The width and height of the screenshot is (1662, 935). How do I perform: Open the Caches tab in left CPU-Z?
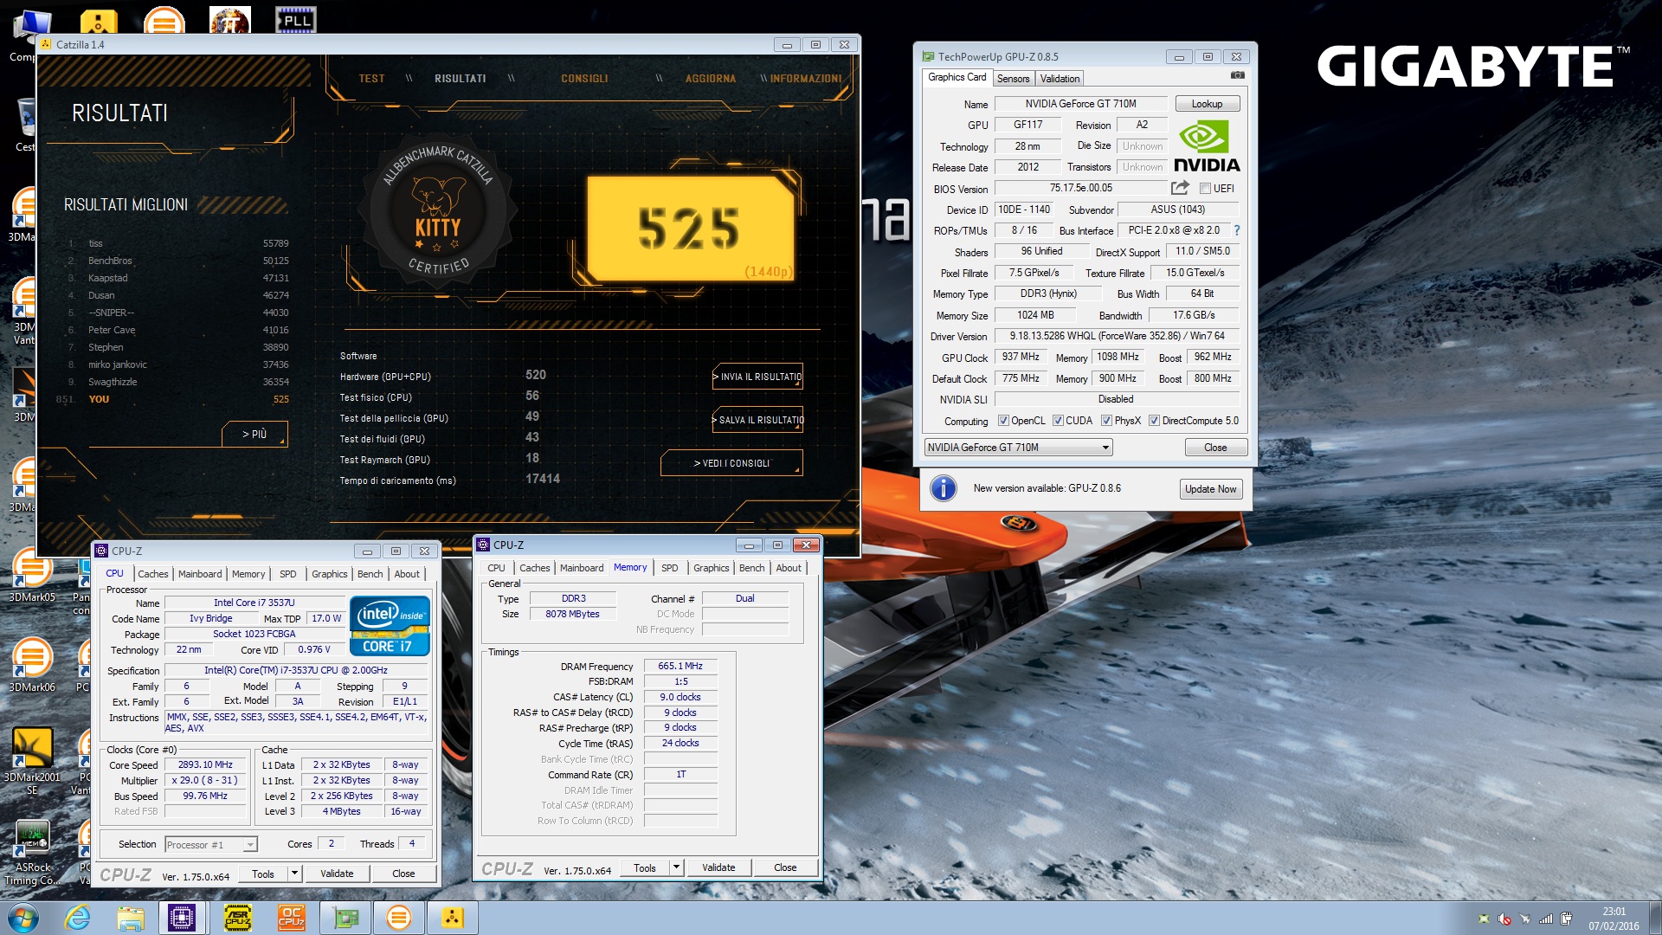click(x=153, y=574)
